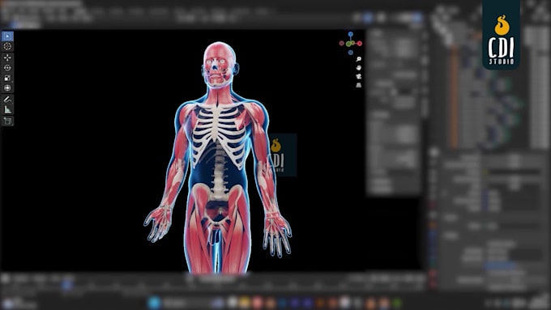Click the zoom magnifier viewport control
Screen dimensions: 551x310
pyautogui.click(x=358, y=59)
